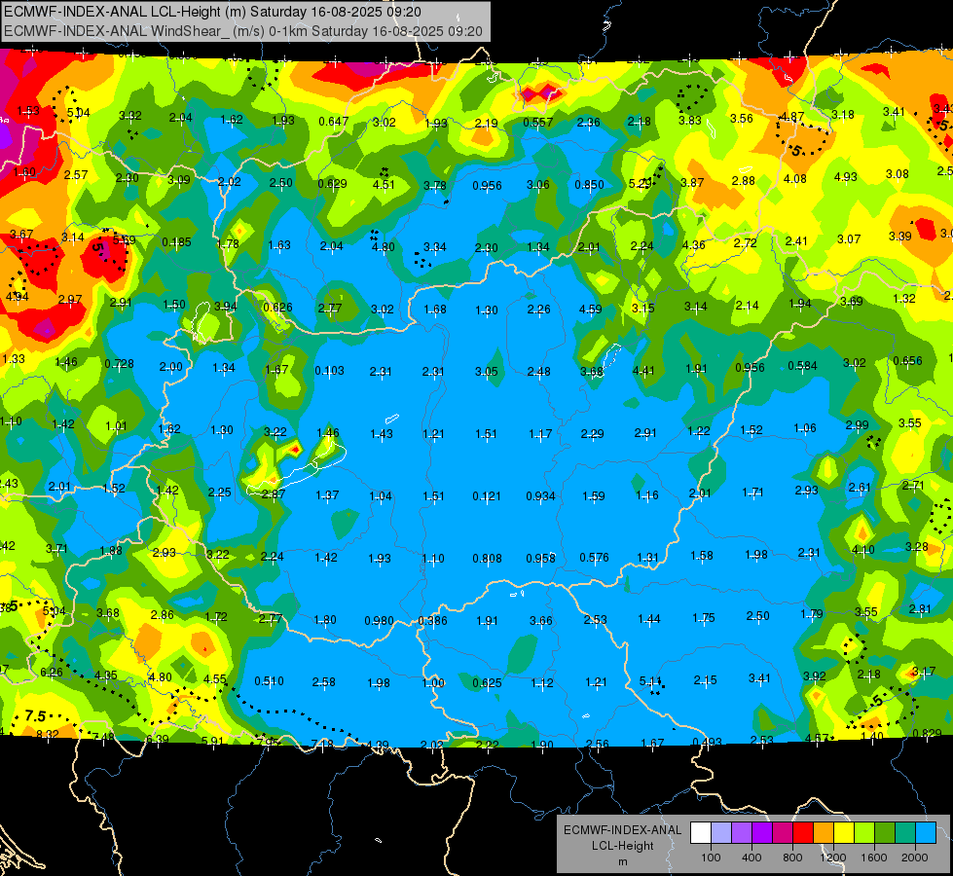
Task: Click the grid value 4.41
Action: tap(643, 370)
